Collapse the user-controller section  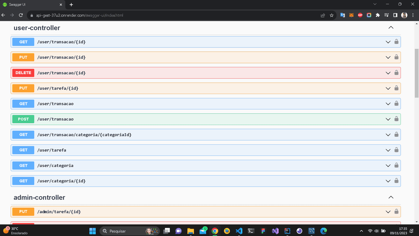(x=391, y=28)
